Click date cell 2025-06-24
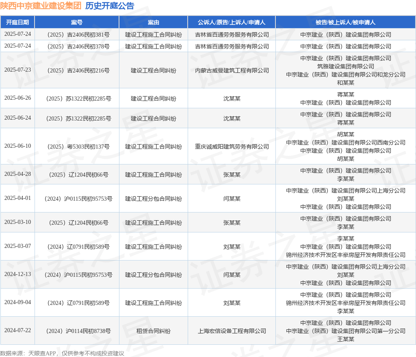416x357 pixels. 17,118
